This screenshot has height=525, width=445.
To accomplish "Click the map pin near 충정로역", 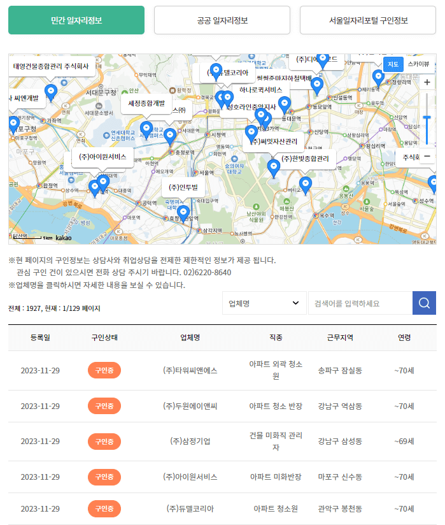I will pos(170,136).
